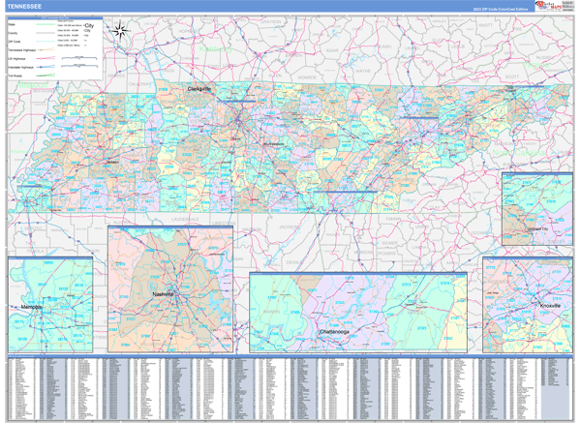Click the State boundary legend entry
This screenshot has height=423, width=581.
[x=31, y=24]
